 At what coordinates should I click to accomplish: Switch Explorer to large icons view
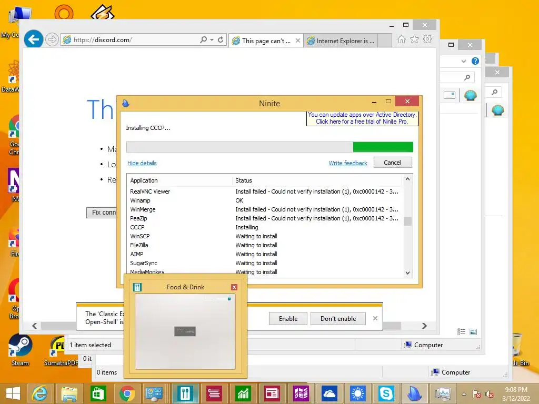click(473, 331)
